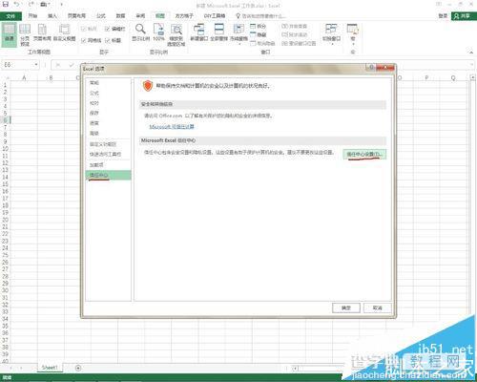Click 取消 Cancel in Excel options
This screenshot has height=382, width=477.
point(377,308)
